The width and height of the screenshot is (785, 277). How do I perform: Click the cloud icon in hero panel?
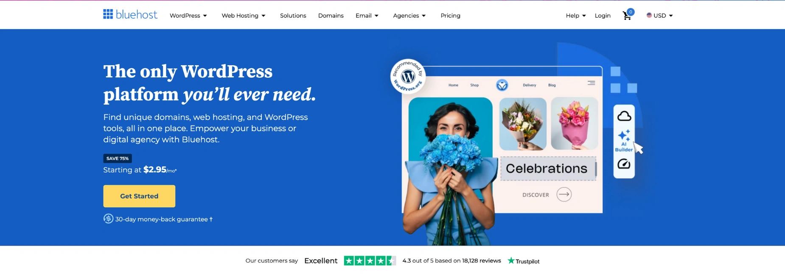click(624, 116)
